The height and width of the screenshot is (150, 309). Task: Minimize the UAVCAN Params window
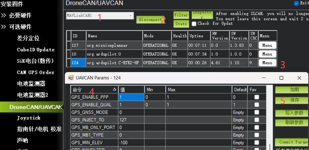(x=264, y=78)
